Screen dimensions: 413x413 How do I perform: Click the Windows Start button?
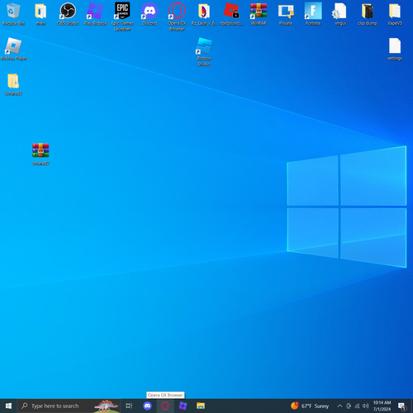pyautogui.click(x=8, y=406)
